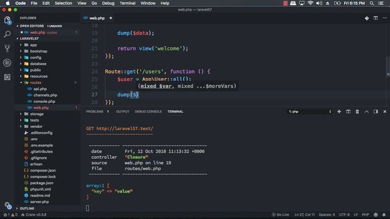
Task: Click Go Live in status bar
Action: [280, 215]
